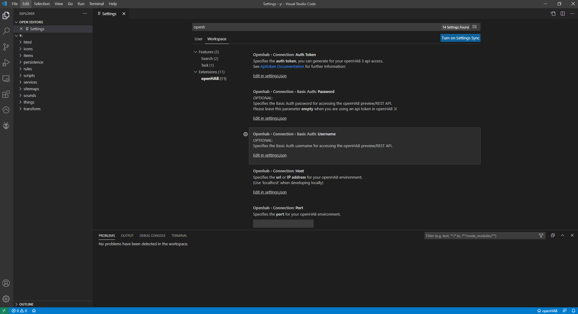
Task: Collapse Extensions group in settings tree
Action: 196,72
